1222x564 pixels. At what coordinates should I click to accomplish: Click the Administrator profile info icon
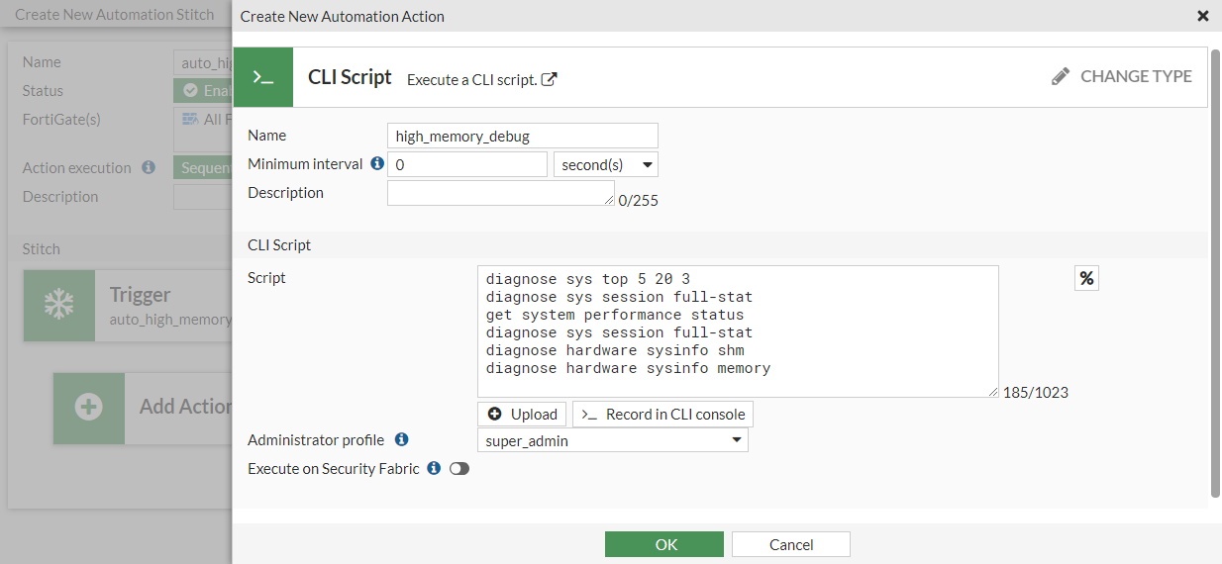[401, 439]
